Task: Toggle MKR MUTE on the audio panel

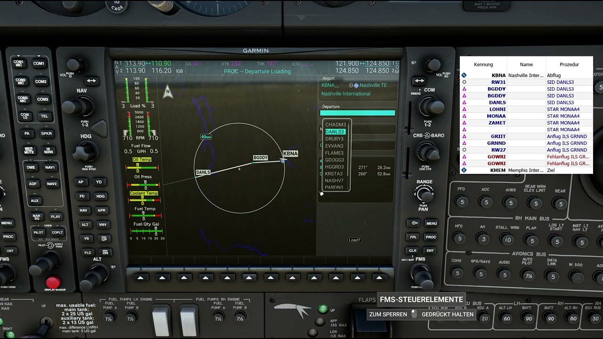Action: (x=29, y=151)
